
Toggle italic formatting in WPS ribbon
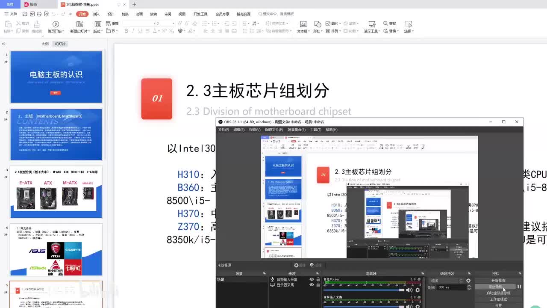click(133, 31)
